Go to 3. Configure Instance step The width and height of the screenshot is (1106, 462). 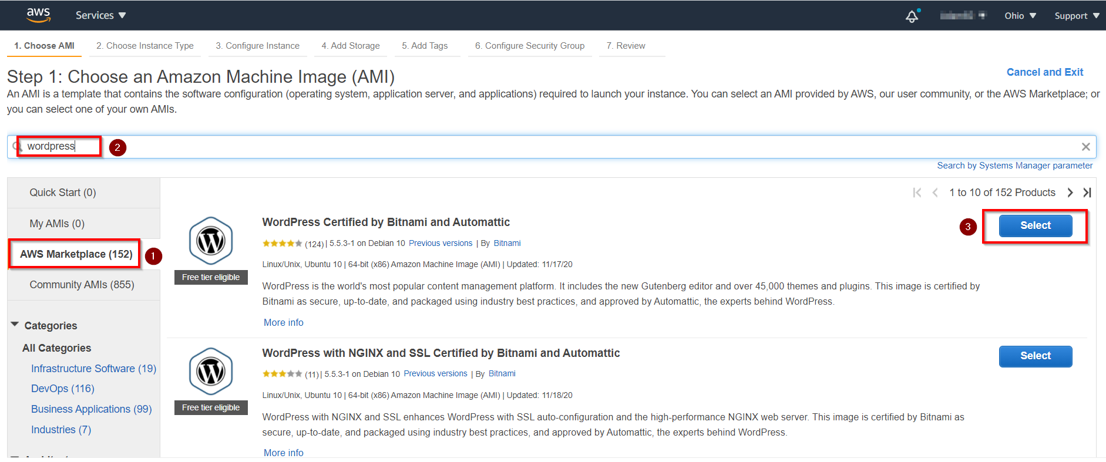[257, 46]
